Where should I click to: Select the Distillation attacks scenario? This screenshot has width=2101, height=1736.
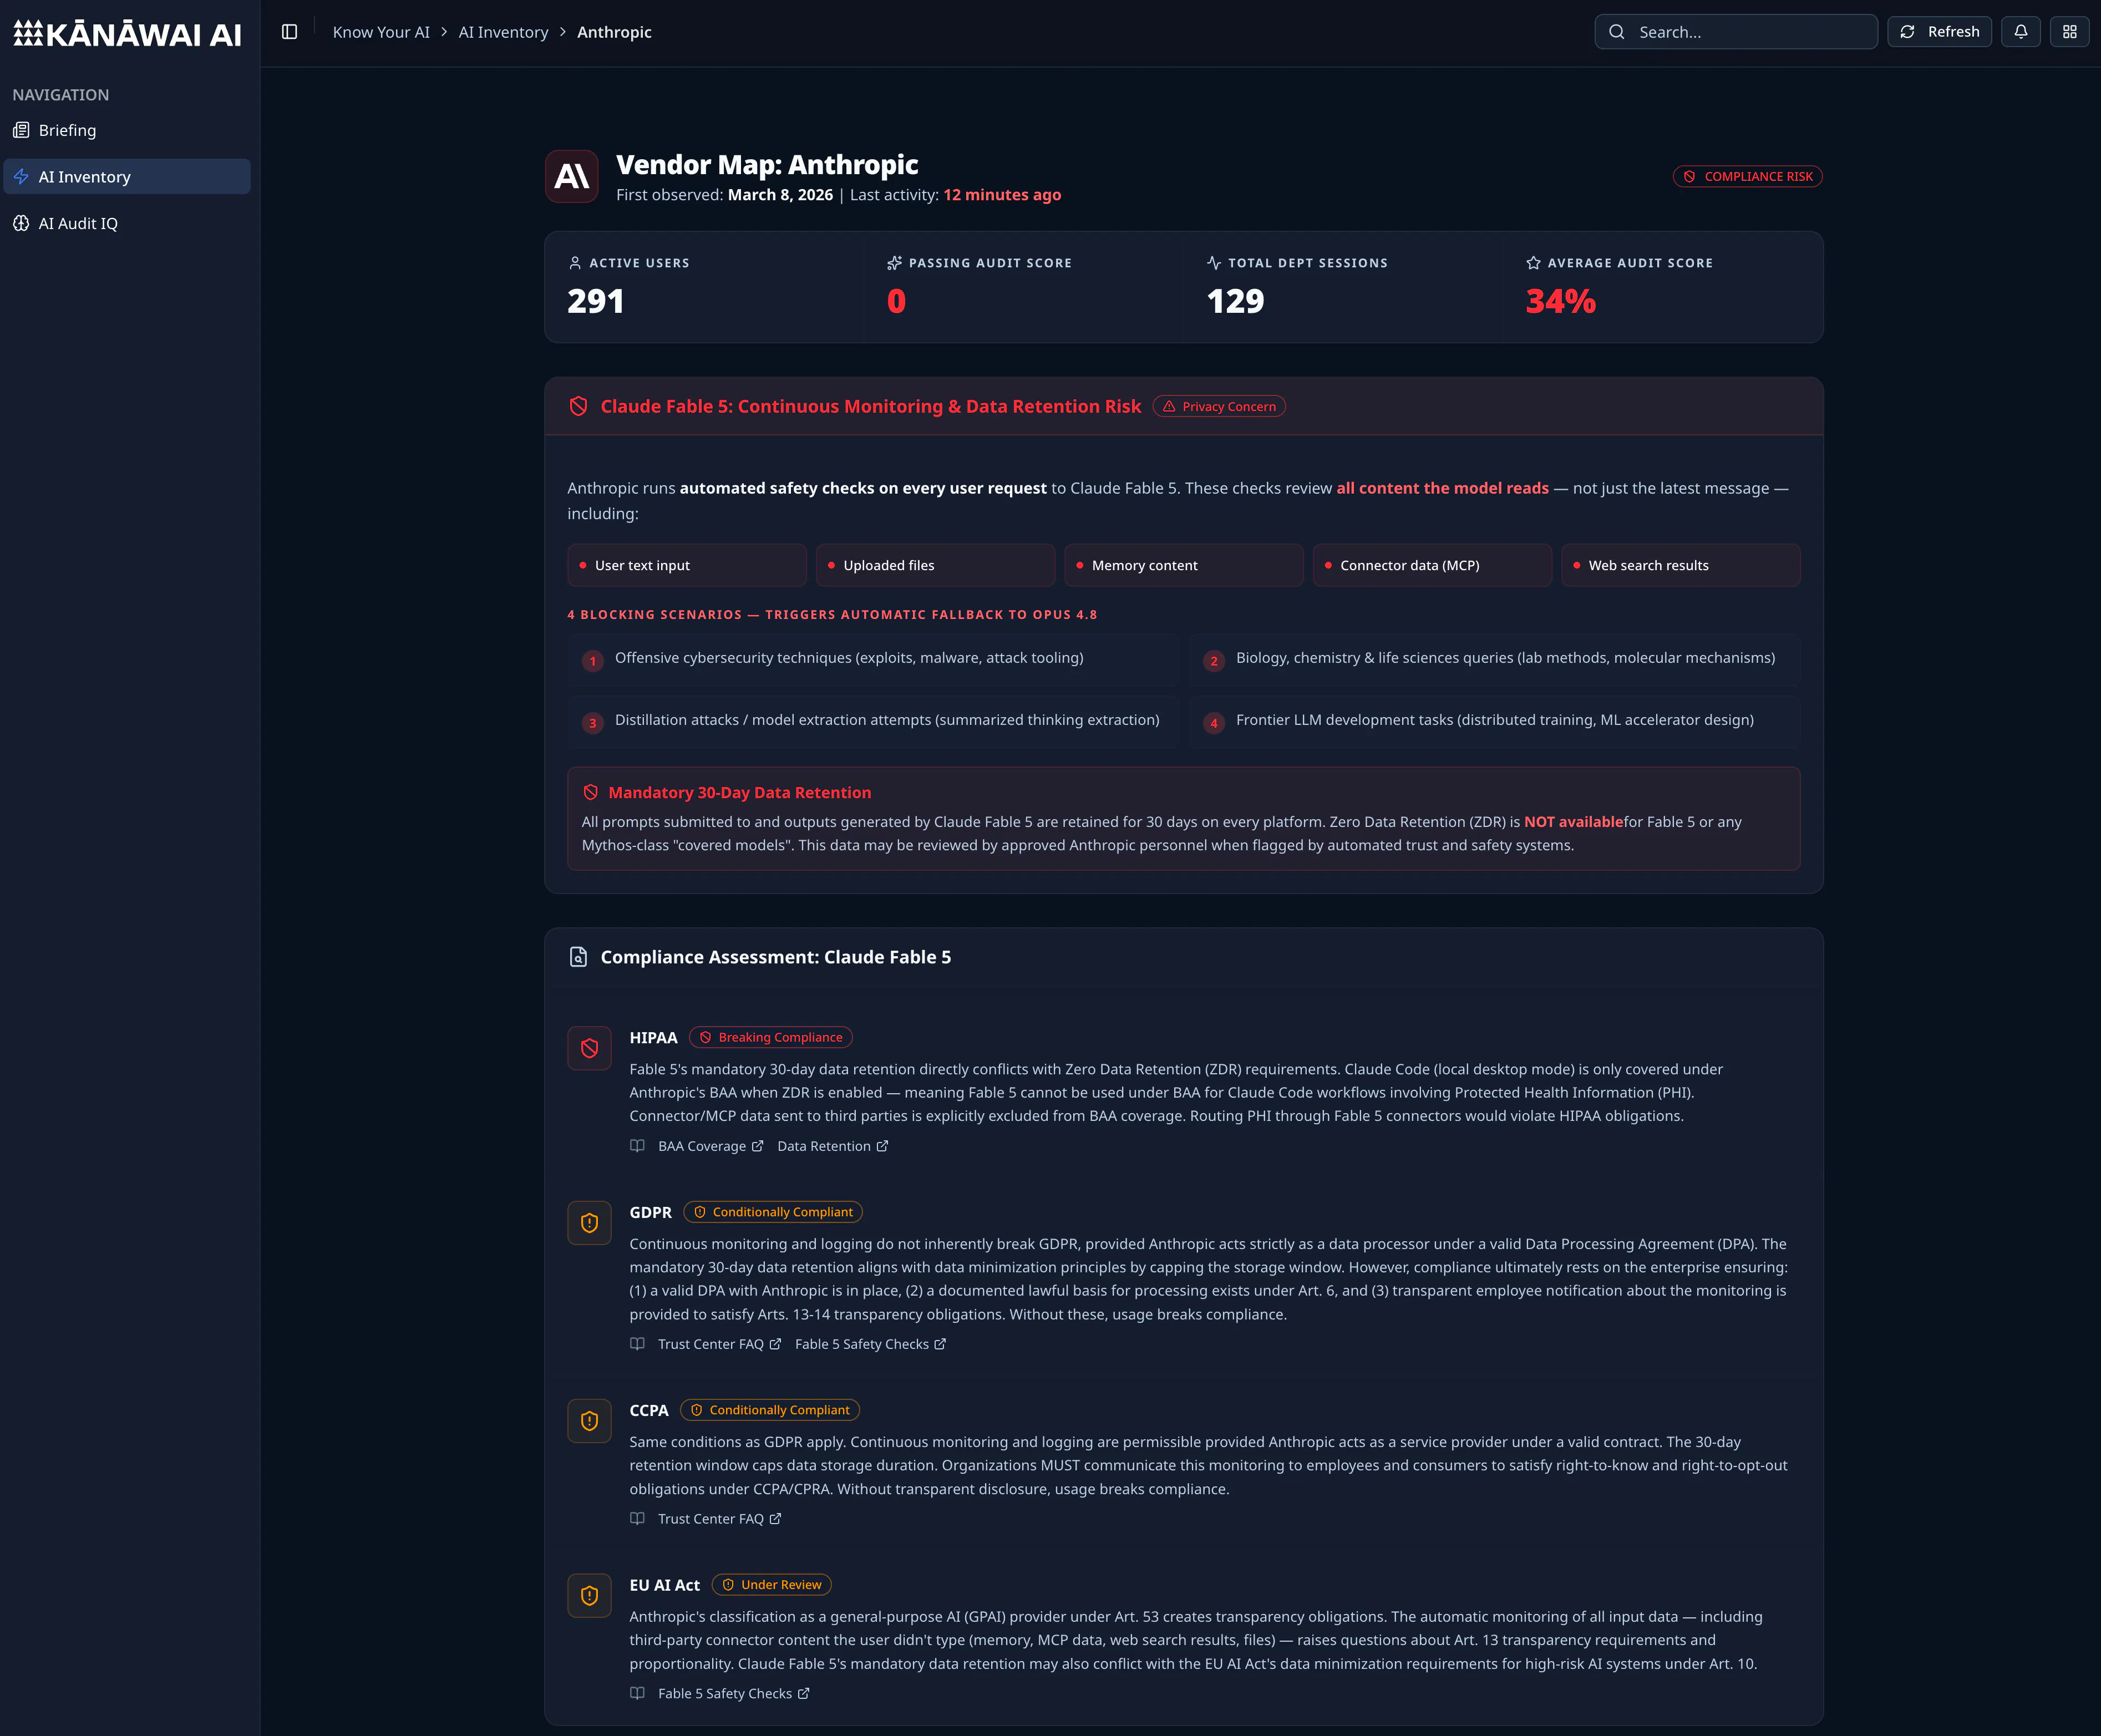[873, 722]
